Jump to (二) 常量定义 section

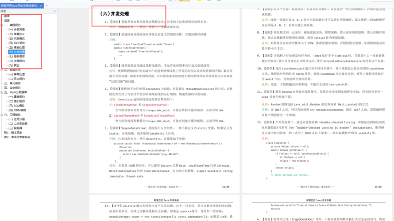click(16, 34)
